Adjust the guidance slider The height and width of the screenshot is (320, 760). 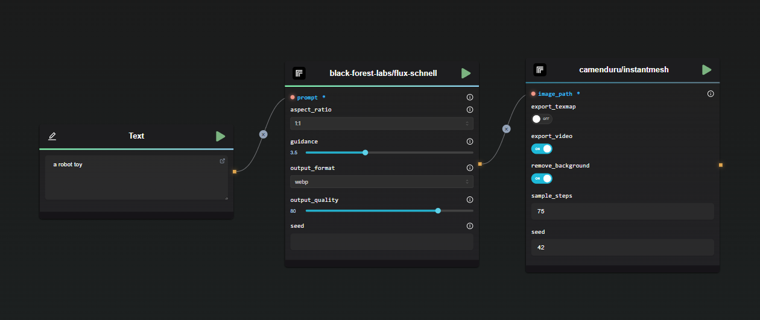click(x=389, y=152)
